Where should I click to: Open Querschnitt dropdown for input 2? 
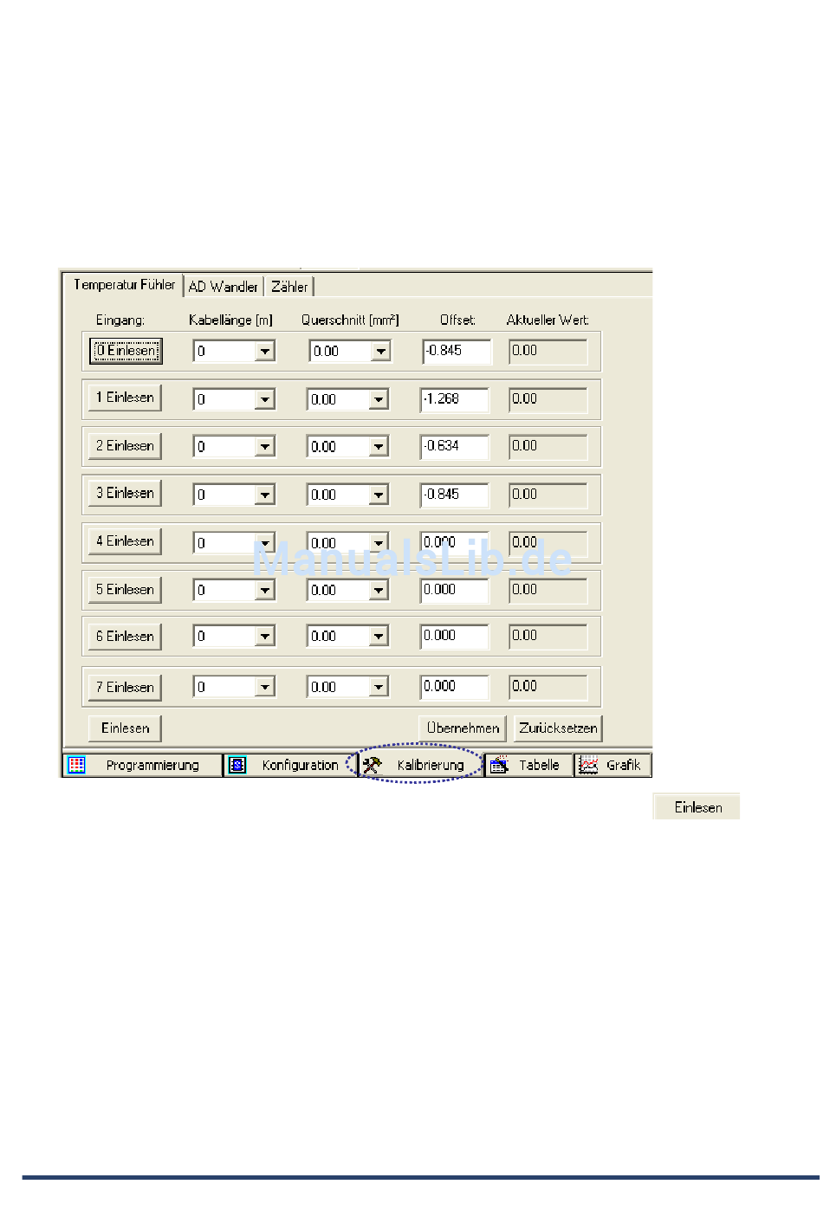pyautogui.click(x=379, y=447)
